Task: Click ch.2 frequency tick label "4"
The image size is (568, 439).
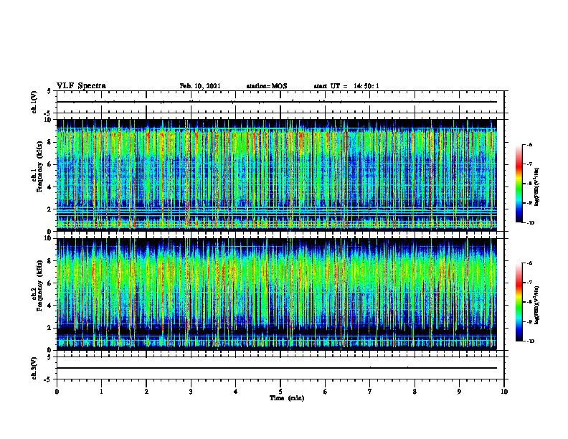Action: [x=50, y=306]
